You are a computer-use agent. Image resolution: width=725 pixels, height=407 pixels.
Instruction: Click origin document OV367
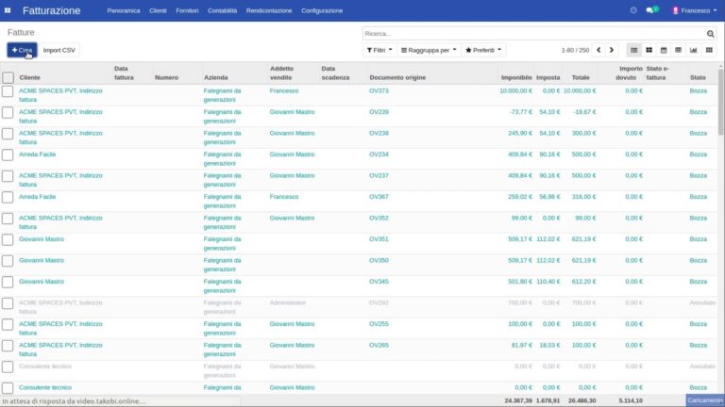click(x=379, y=197)
